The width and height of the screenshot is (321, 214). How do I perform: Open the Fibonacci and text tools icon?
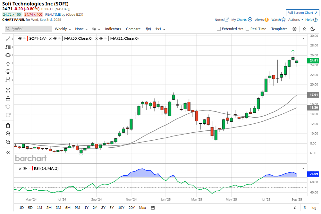[8, 47]
